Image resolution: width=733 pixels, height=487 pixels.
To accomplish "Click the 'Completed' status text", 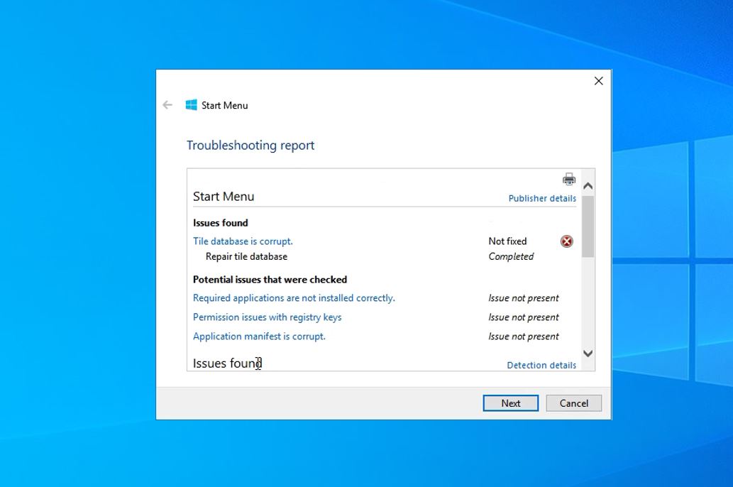I will (511, 256).
